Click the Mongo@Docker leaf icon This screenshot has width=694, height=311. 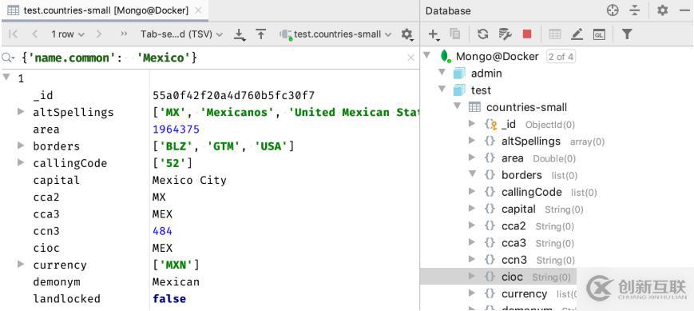[445, 56]
